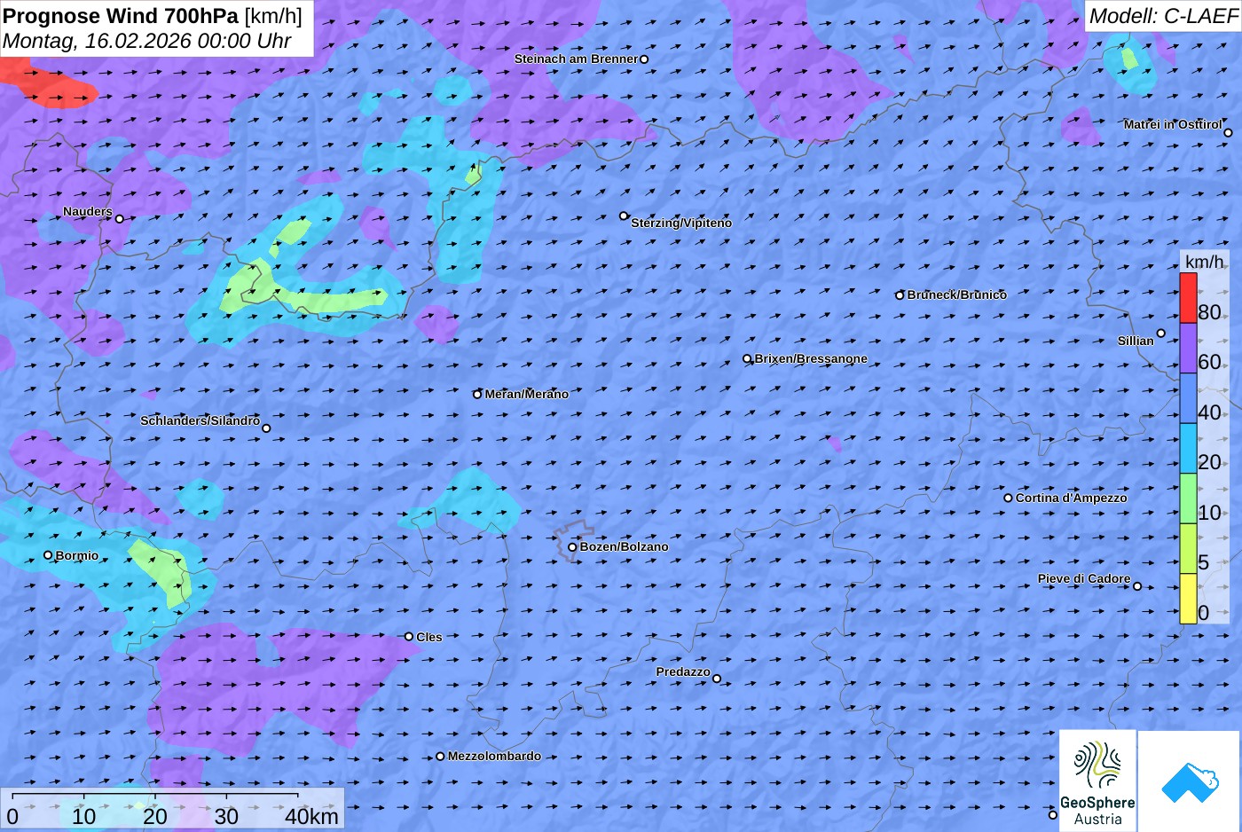The height and width of the screenshot is (832, 1242).
Task: Click the km/h legend heading
Action: point(1204,262)
